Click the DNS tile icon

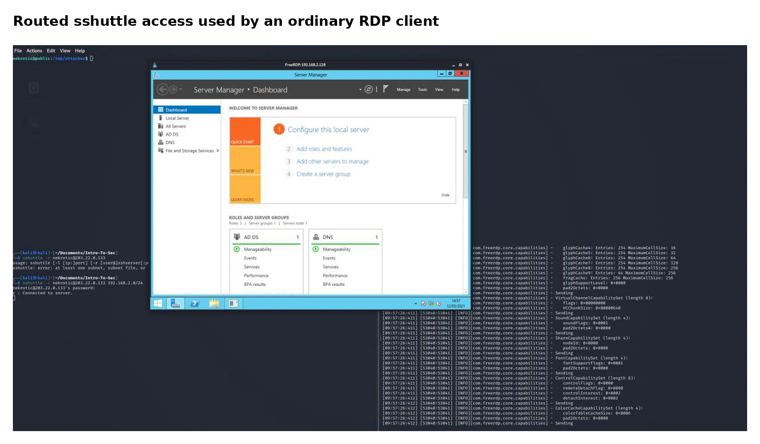[316, 237]
